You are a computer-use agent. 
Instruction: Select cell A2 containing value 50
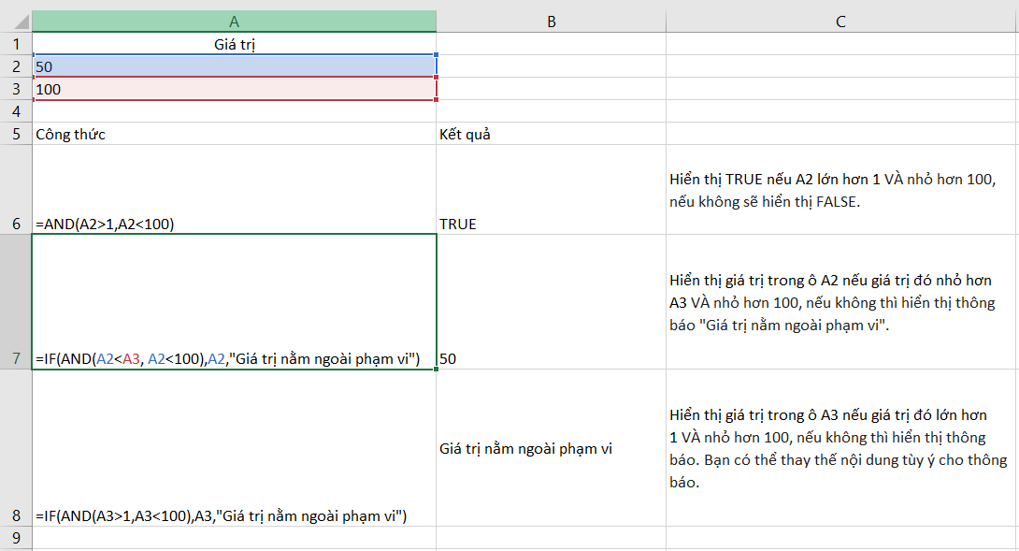click(234, 65)
